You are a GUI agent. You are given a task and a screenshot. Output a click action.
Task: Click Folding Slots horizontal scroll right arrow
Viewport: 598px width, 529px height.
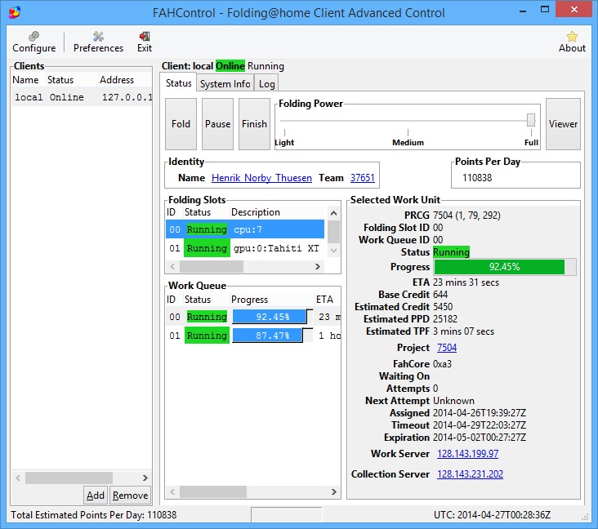pos(318,266)
